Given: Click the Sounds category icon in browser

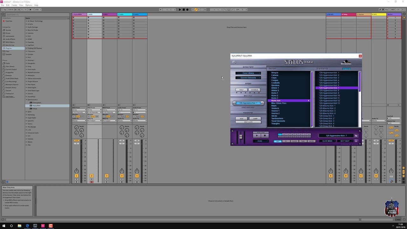Looking at the screenshot, I should coord(4,30).
